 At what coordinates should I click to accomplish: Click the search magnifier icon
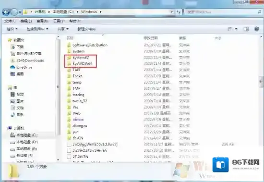[x=260, y=12]
